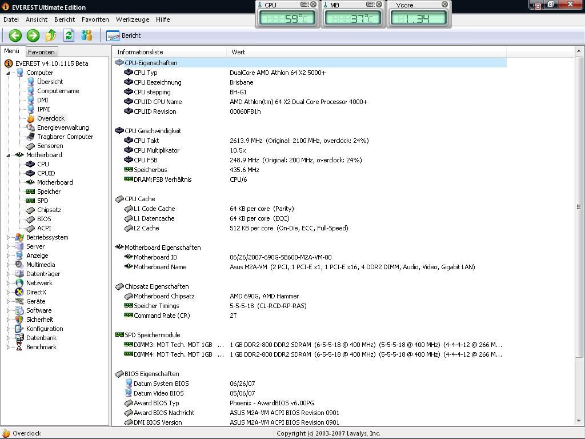The image size is (585, 439).
Task: Open the Bericht menu in menu bar
Action: pyautogui.click(x=65, y=19)
